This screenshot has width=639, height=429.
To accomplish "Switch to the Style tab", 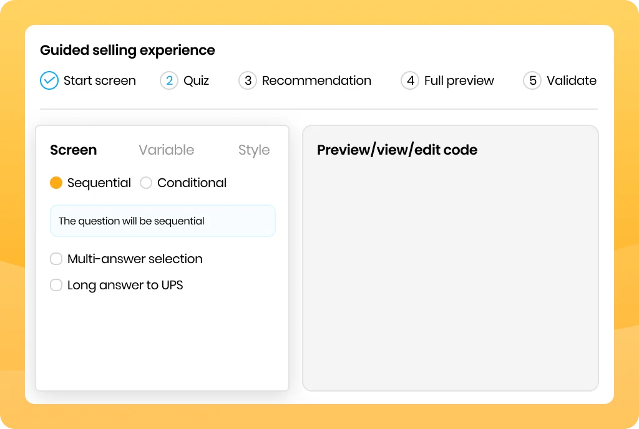I will click(254, 150).
